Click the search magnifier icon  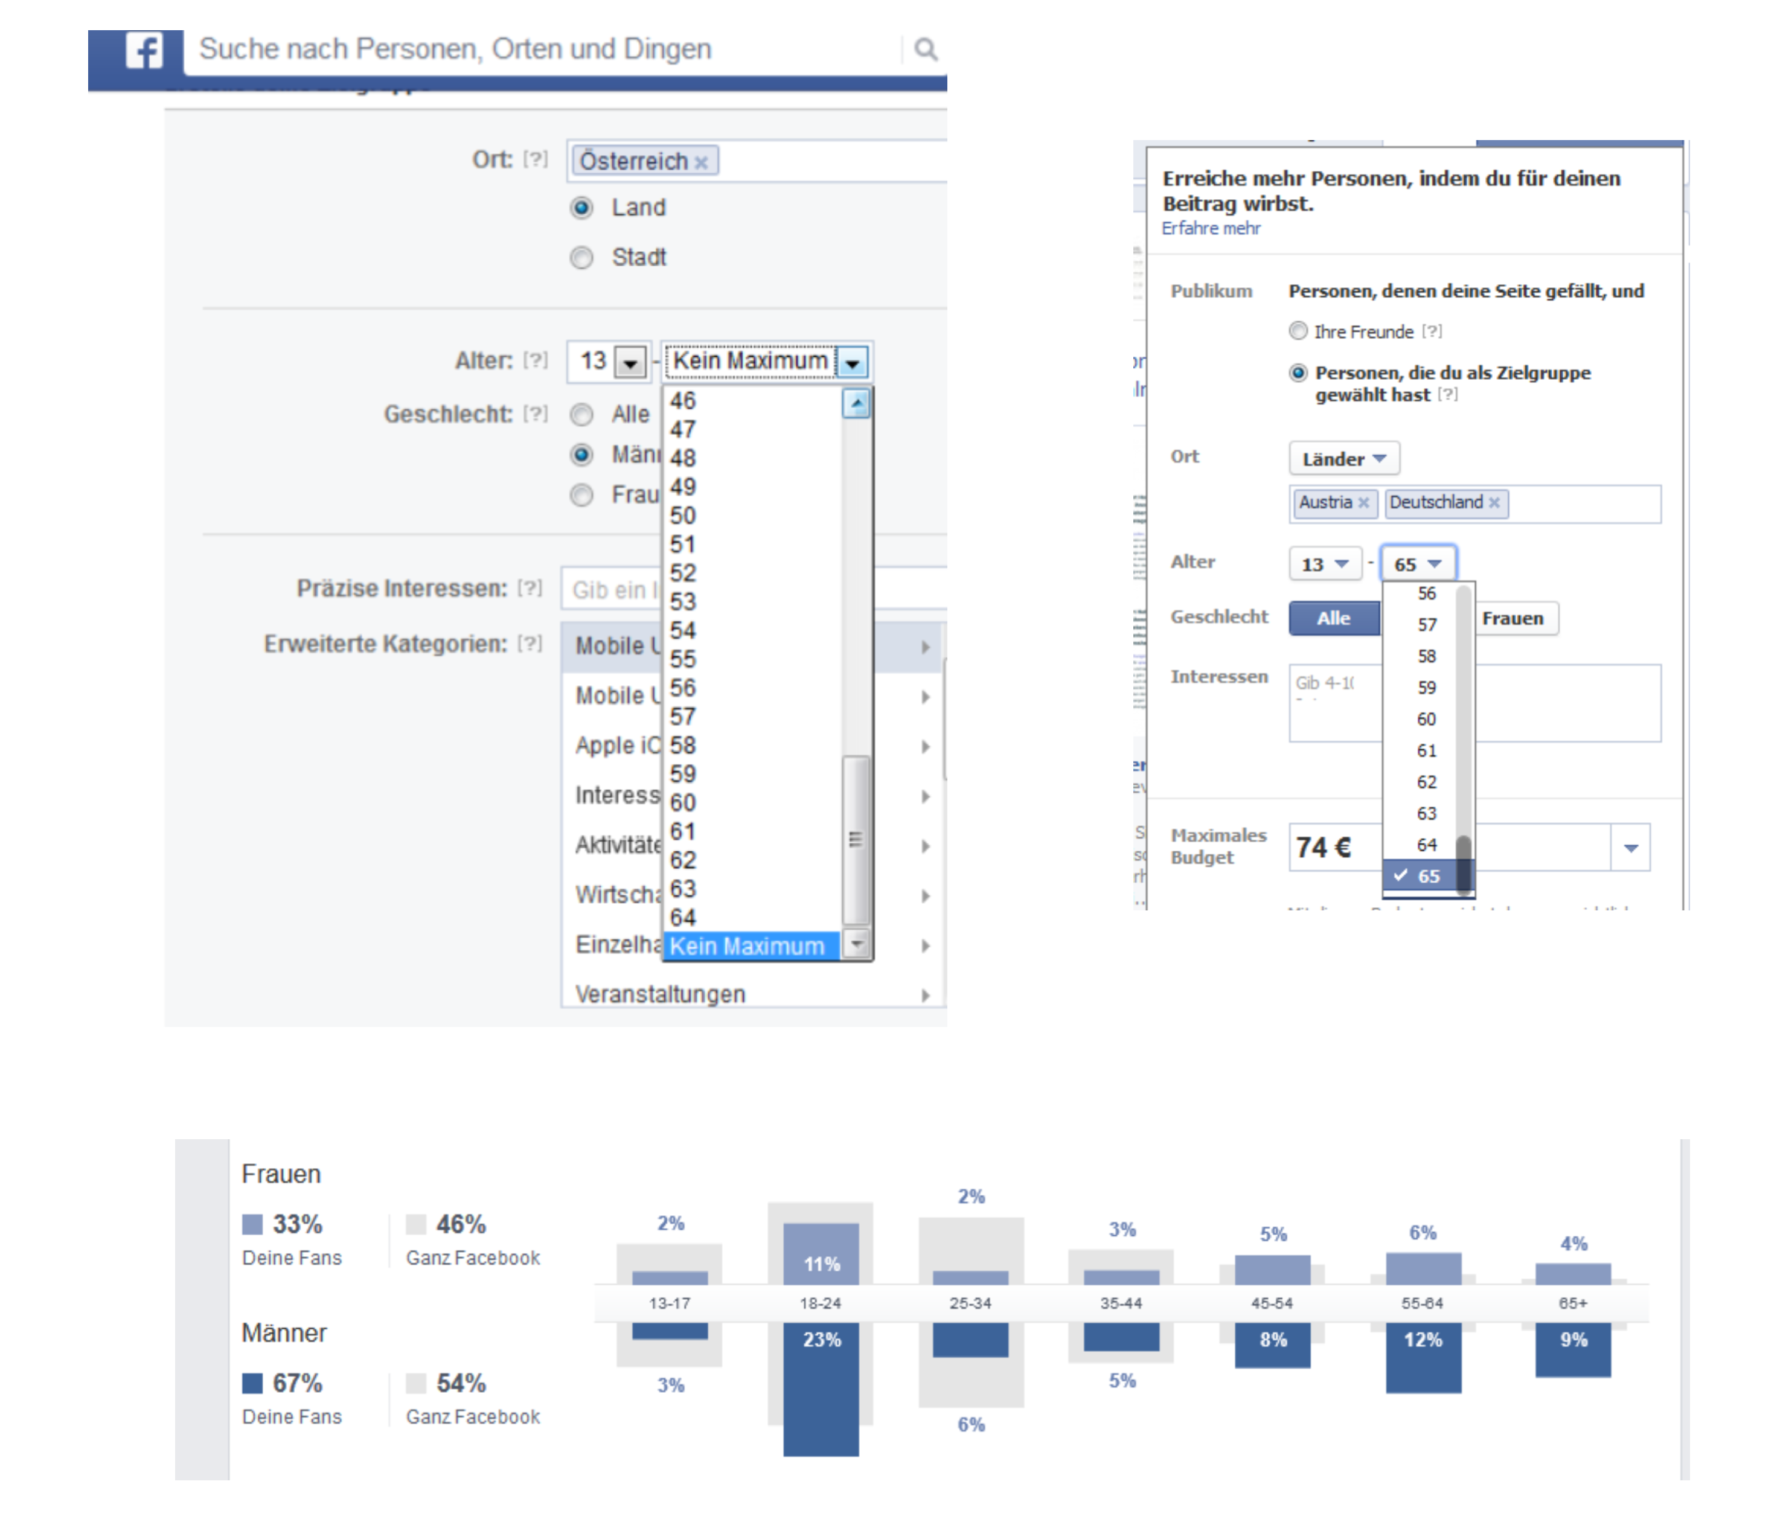925,49
